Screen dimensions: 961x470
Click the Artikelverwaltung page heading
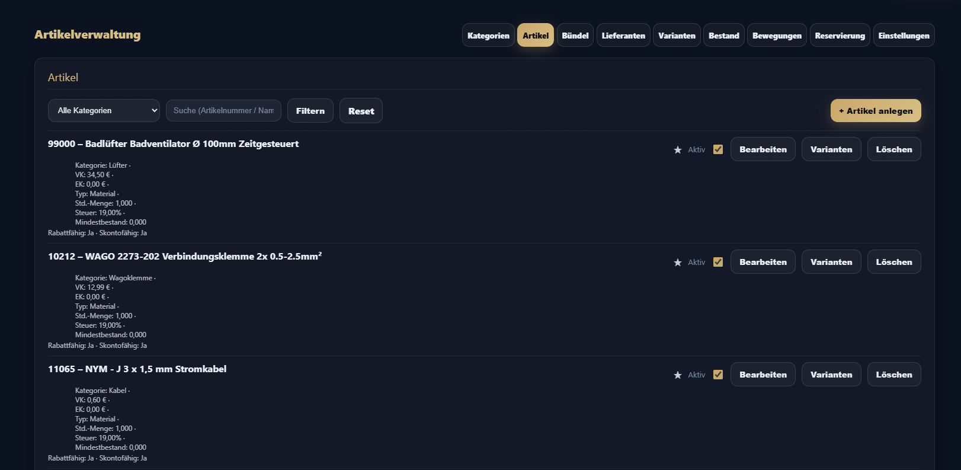point(88,34)
